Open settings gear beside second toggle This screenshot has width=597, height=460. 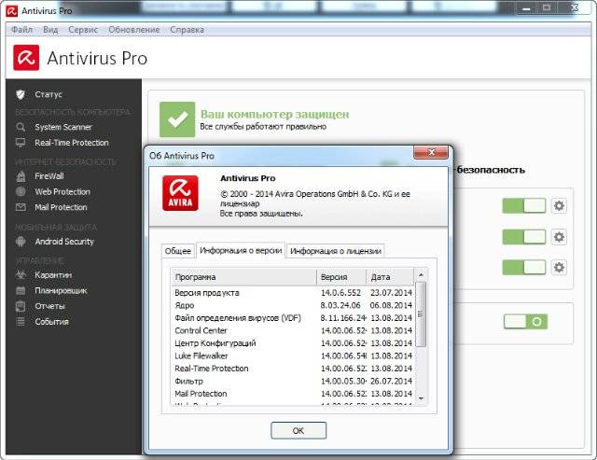pos(559,237)
